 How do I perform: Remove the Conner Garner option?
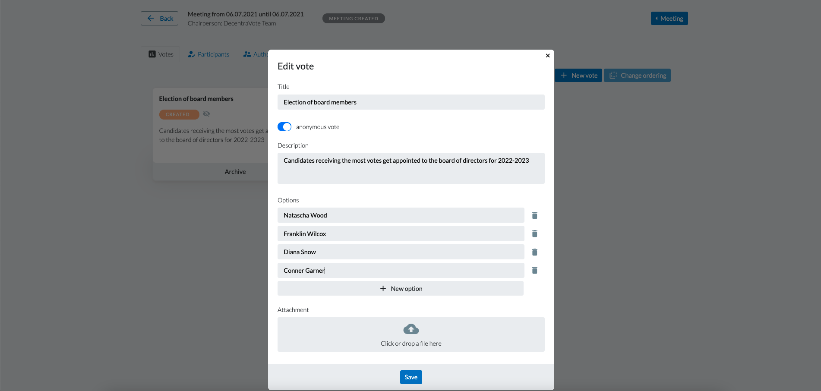534,270
